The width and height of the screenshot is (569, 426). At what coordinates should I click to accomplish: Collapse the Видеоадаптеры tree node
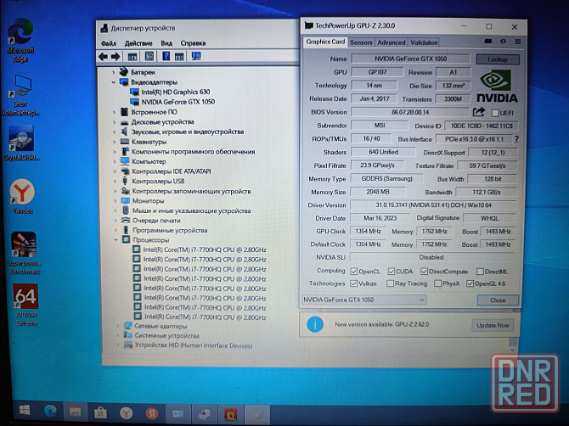(115, 82)
